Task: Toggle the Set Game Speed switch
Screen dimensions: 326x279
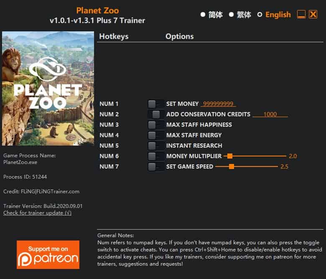Action: click(x=155, y=166)
